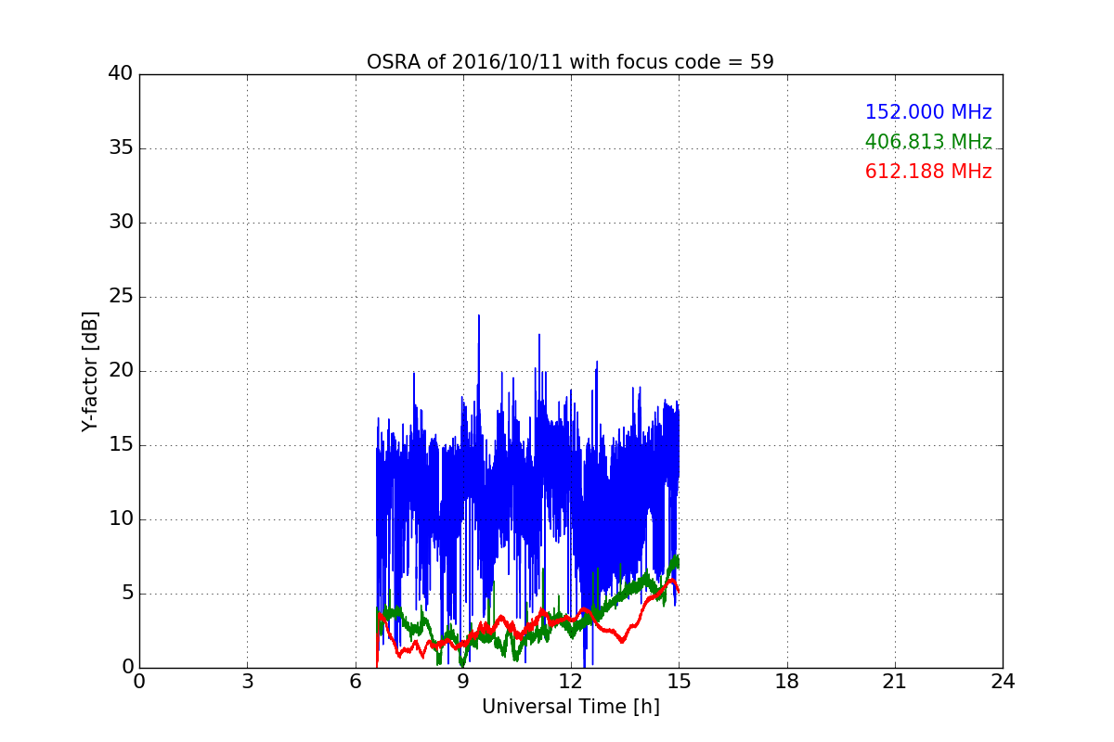Click x-axis tick label 18
Screen dimensions: 1114x742
[786, 682]
